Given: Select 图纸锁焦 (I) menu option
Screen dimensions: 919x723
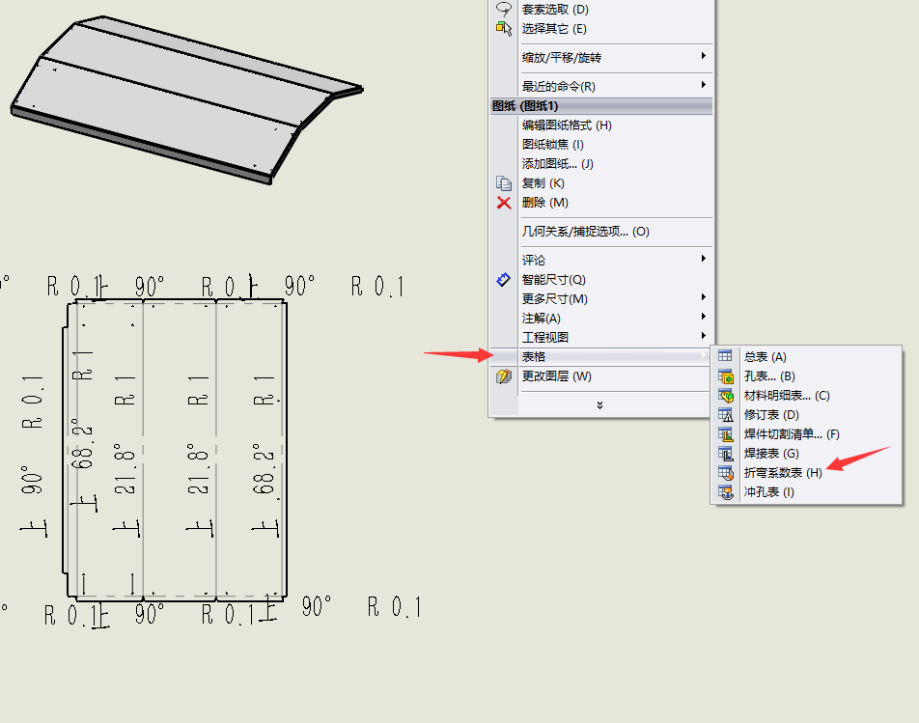Looking at the screenshot, I should click(552, 145).
